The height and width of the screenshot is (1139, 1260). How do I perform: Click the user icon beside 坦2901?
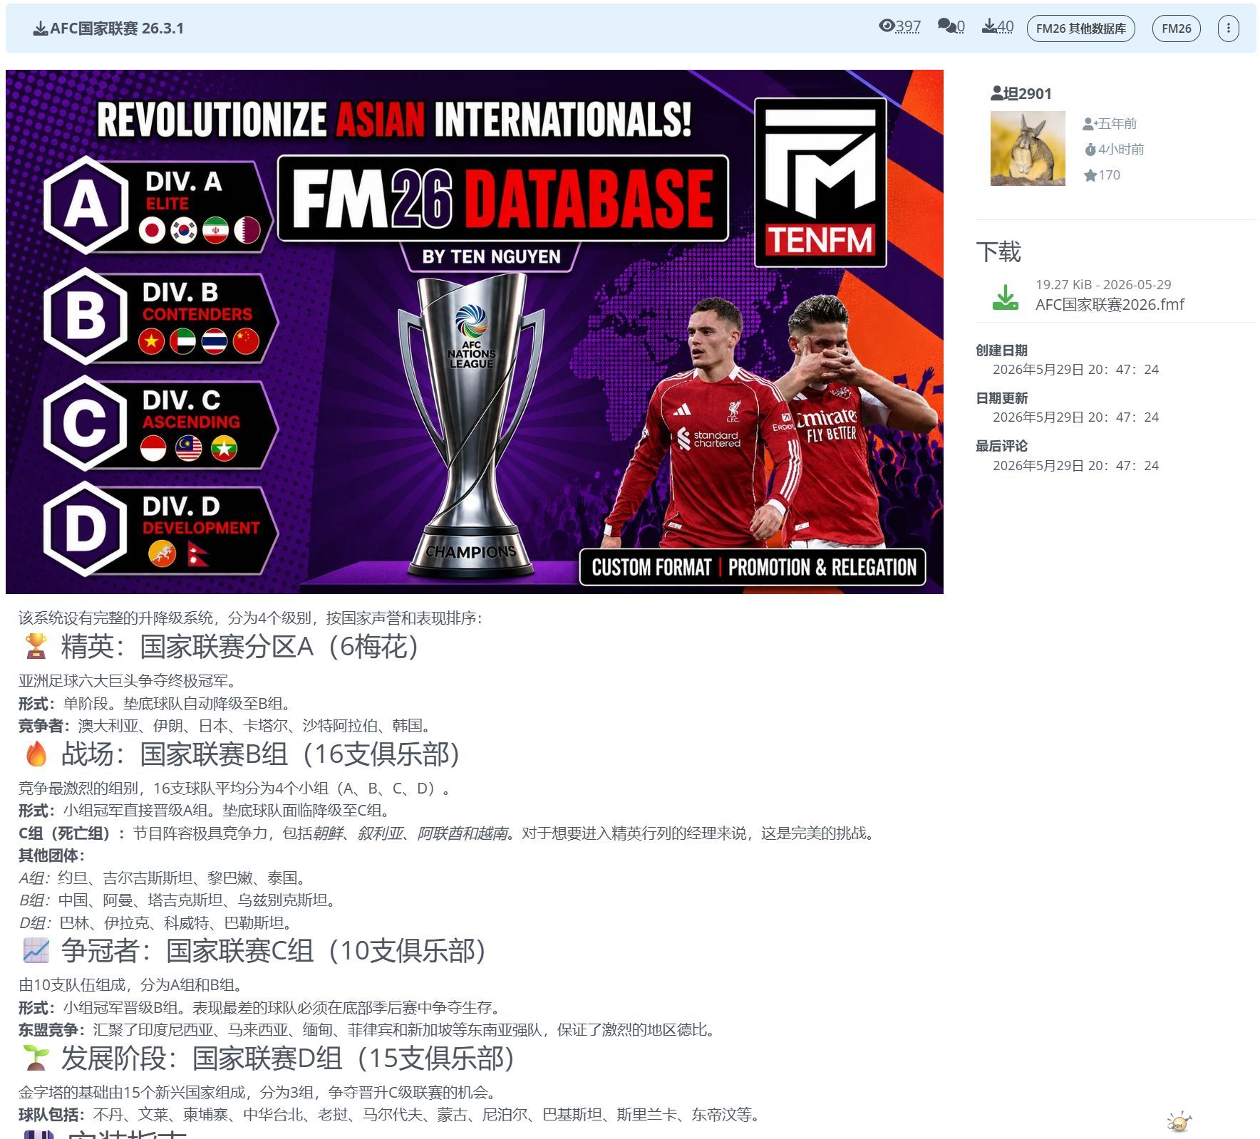(996, 93)
